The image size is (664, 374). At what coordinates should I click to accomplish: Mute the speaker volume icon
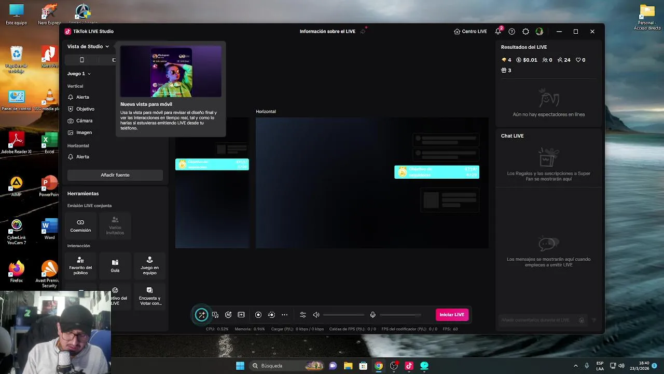point(316,315)
